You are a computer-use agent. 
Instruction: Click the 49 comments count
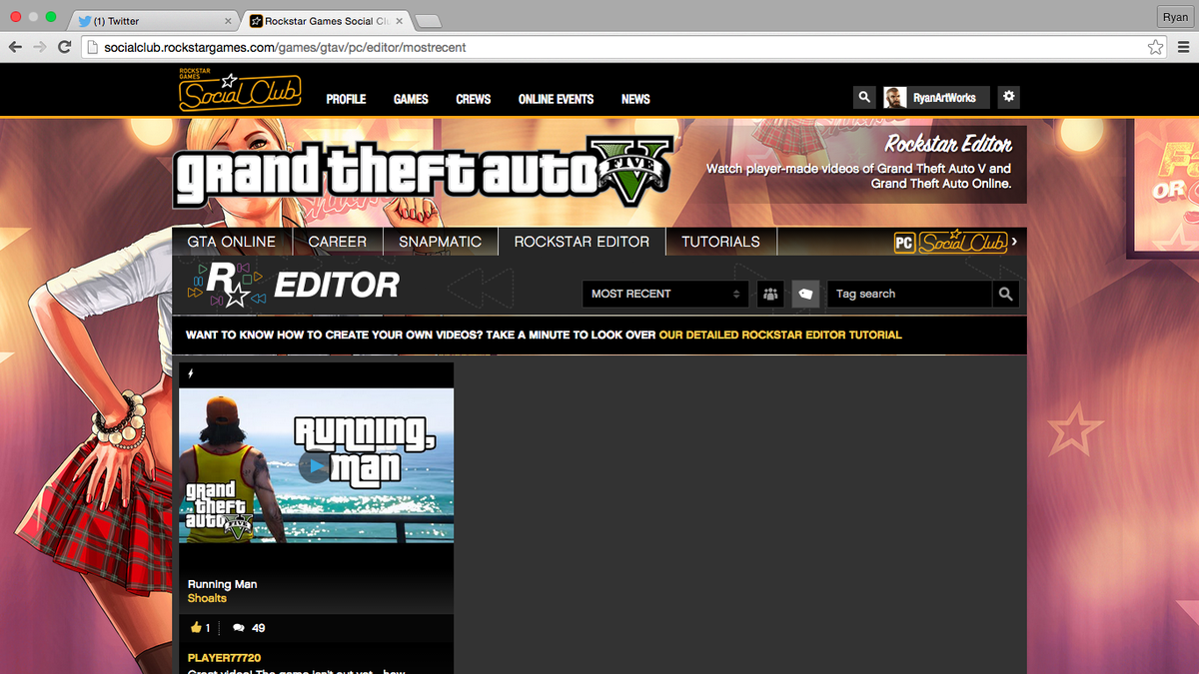tap(259, 628)
